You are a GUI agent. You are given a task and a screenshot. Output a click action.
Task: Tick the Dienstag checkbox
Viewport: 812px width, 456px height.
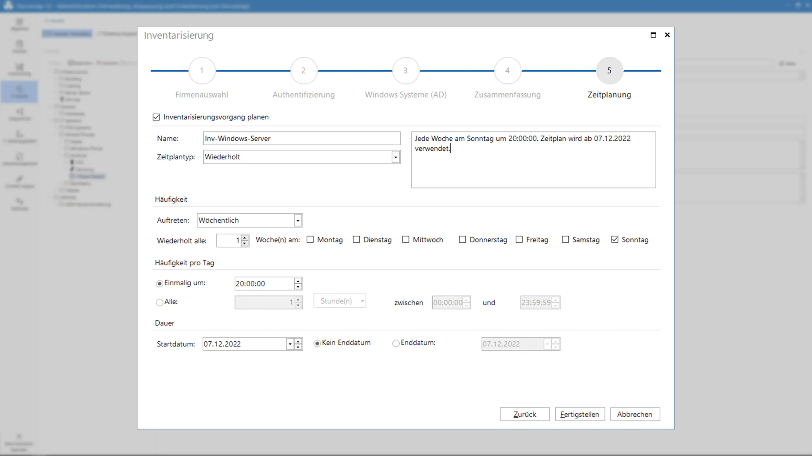click(x=357, y=240)
